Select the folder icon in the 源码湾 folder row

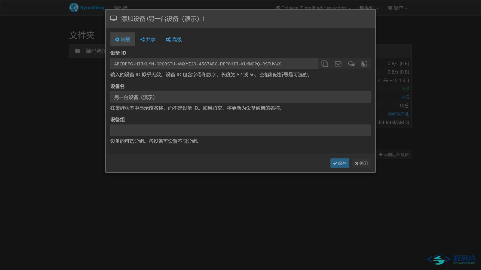pyautogui.click(x=78, y=51)
